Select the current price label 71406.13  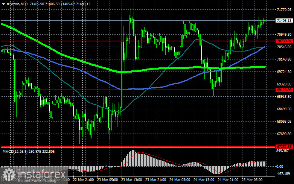[x=284, y=21]
